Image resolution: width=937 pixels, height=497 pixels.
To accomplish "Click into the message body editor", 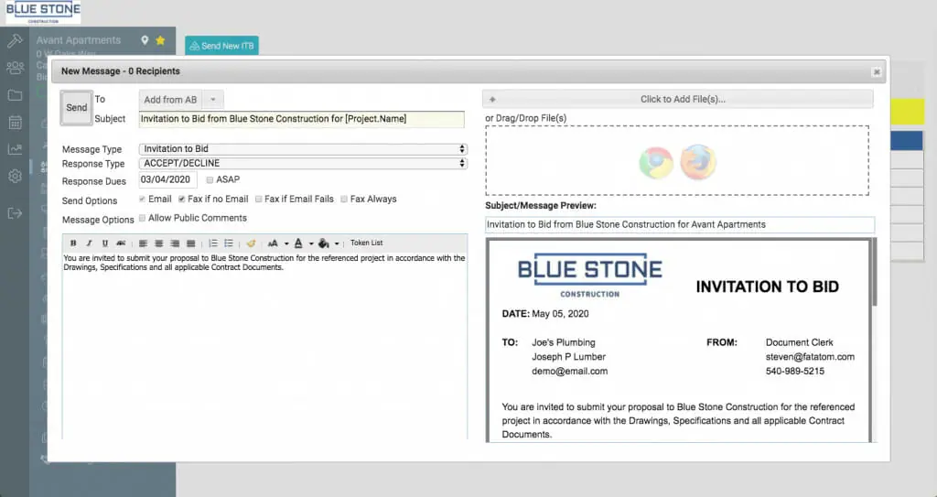I will [x=264, y=347].
